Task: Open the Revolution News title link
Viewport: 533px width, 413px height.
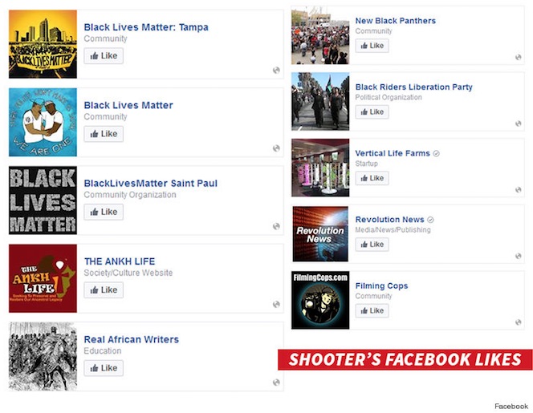Action: [x=389, y=220]
